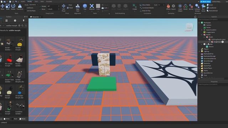Open Collision Groups editor
Screen dimensions: 228x128
[197, 7]
